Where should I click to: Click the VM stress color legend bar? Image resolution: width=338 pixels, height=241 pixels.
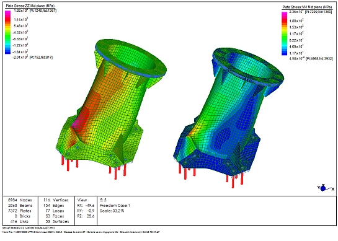click(x=284, y=33)
